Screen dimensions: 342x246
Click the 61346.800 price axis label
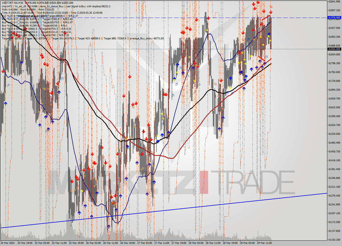[x=334, y=178]
